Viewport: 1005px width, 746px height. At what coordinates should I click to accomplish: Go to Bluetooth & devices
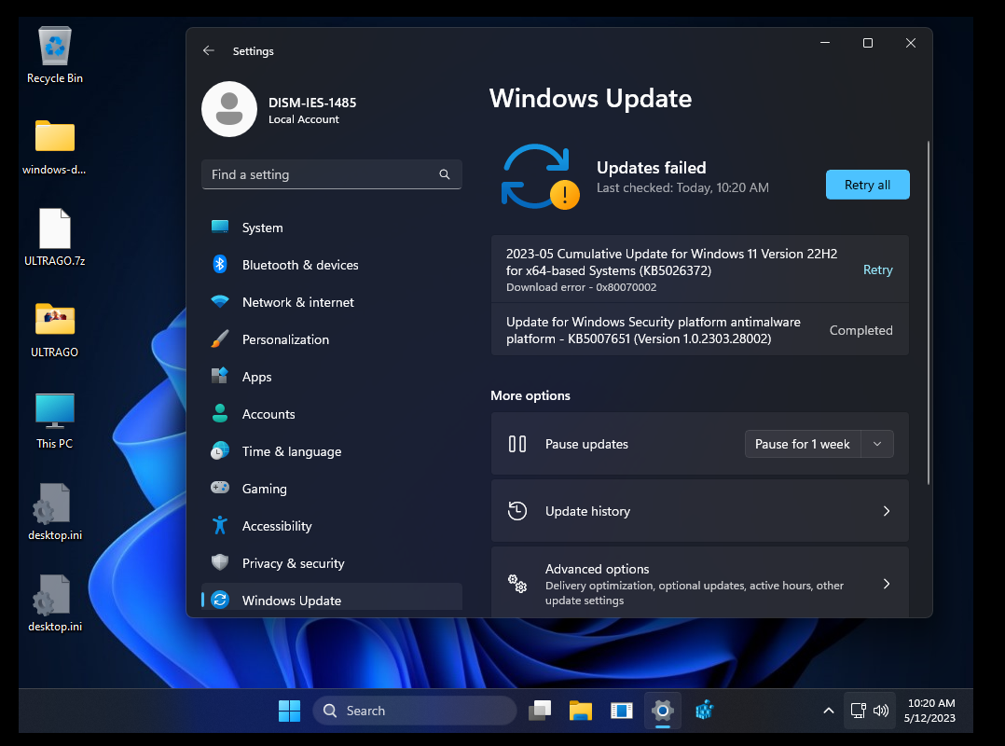(x=331, y=265)
